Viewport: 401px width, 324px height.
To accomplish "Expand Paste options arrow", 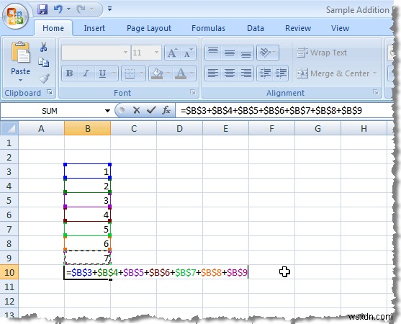I will [20, 81].
